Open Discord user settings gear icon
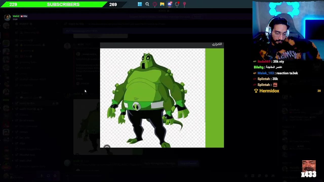Image resolution: width=324 pixels, height=182 pixels. point(55,176)
